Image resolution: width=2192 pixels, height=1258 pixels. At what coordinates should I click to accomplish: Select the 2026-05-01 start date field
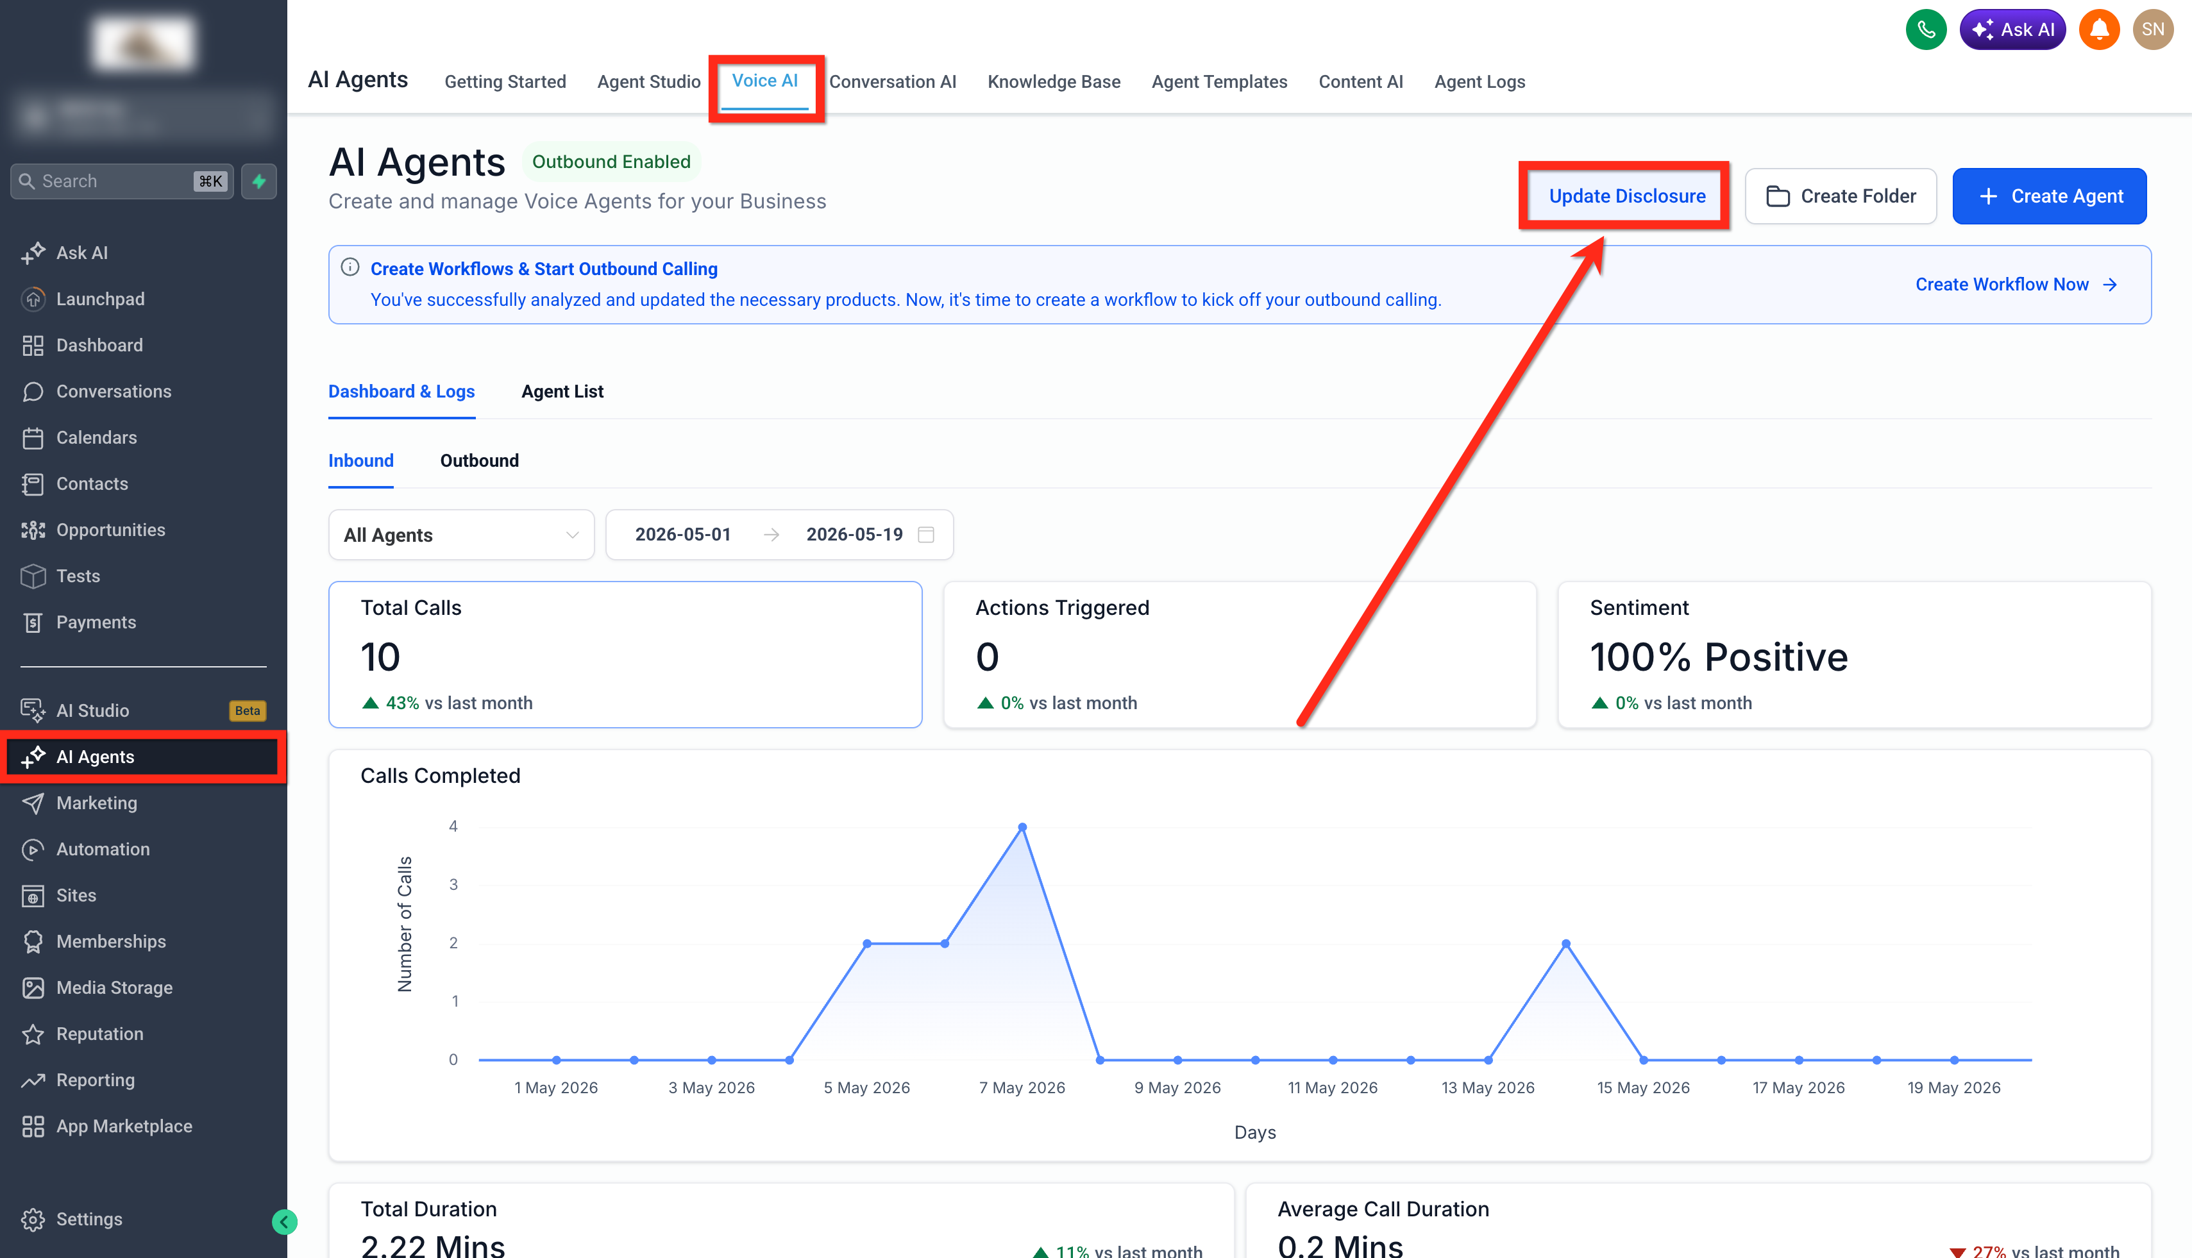tap(682, 535)
